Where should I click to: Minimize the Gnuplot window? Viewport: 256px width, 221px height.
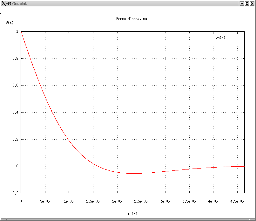242,3
